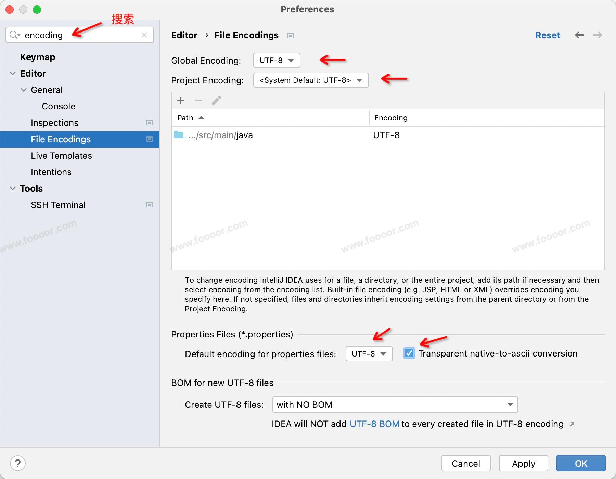Image resolution: width=616 pixels, height=479 pixels.
Task: Open the Project Encoding dropdown
Action: coord(311,80)
